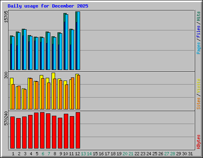Click the day 2 red KBytes bar
203x158 pixels.
click(19, 134)
